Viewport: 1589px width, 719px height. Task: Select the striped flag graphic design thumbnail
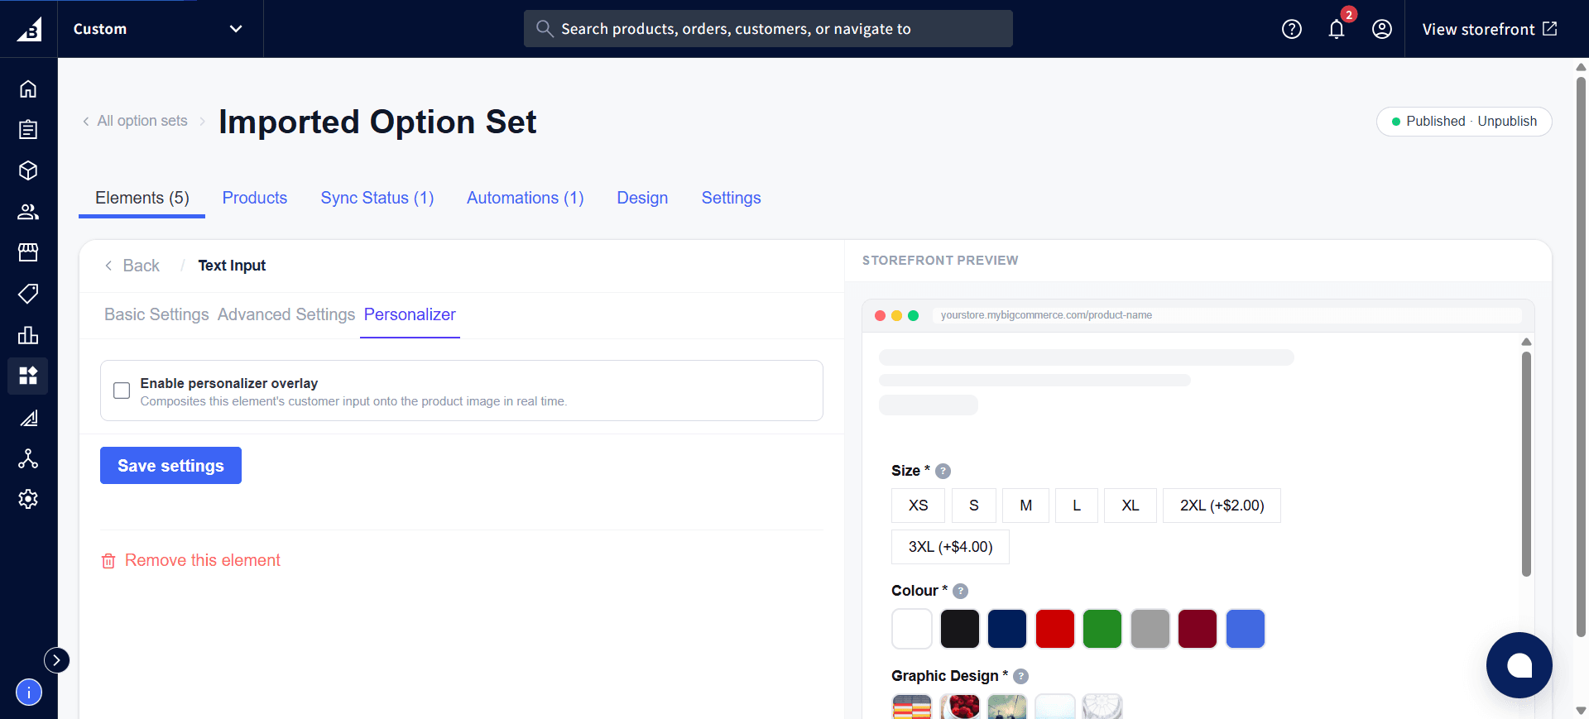[912, 707]
